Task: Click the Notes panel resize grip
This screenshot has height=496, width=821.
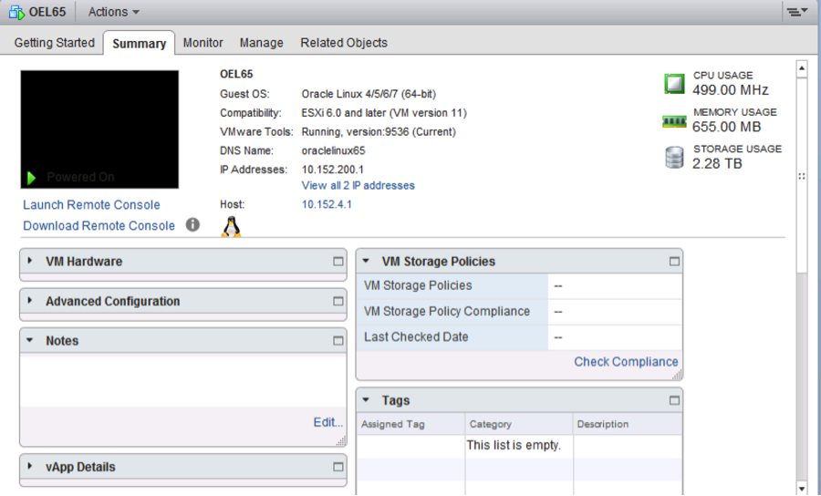Action: (341, 441)
